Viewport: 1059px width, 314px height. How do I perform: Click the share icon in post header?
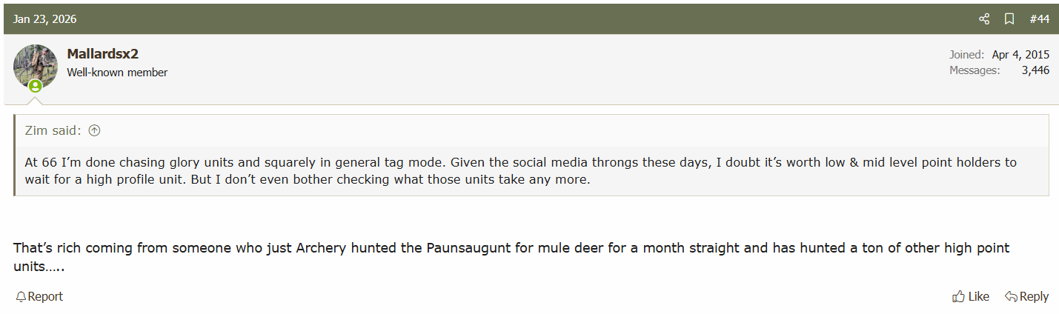point(984,19)
